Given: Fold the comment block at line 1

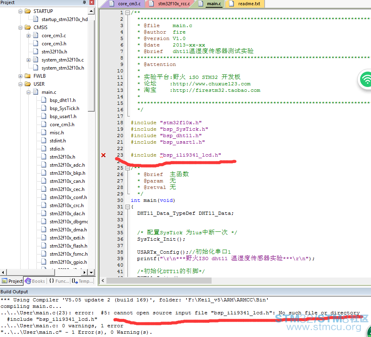Looking at the screenshot, I should 127,13.
